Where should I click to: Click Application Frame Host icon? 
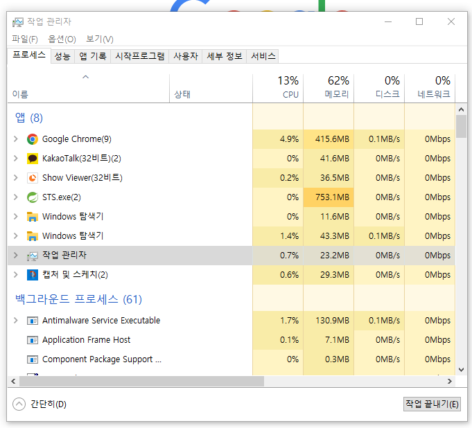point(32,340)
